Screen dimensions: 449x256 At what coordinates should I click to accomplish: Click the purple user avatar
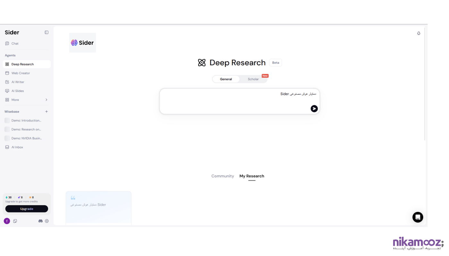click(7, 221)
